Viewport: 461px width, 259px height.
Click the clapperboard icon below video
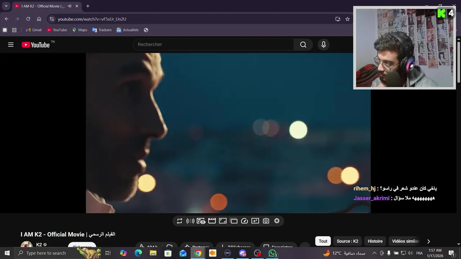(x=212, y=221)
